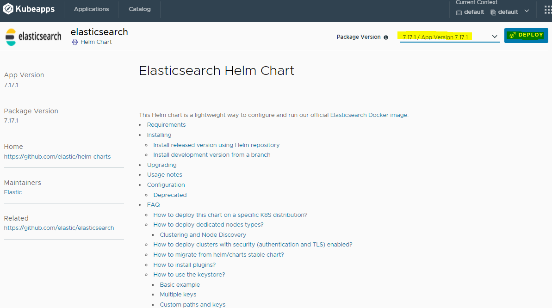Open How to install plugins link
552x308 pixels.
[185, 265]
